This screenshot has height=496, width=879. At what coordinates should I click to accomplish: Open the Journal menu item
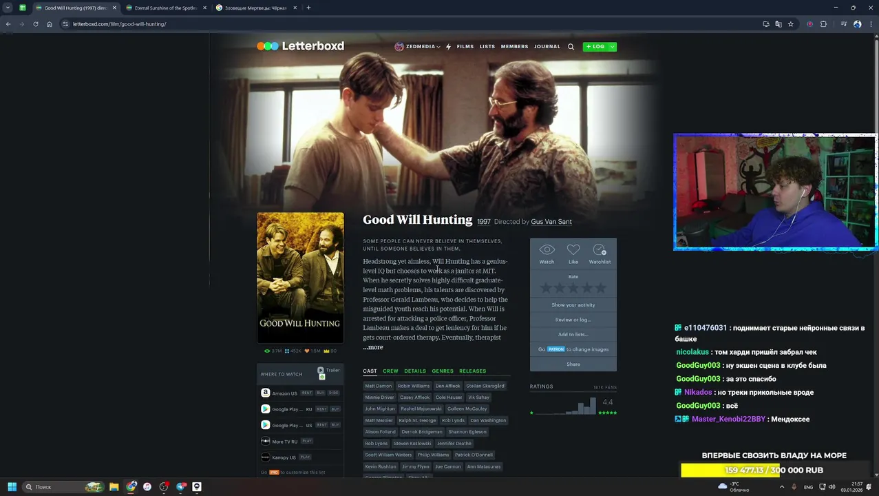pyautogui.click(x=547, y=47)
